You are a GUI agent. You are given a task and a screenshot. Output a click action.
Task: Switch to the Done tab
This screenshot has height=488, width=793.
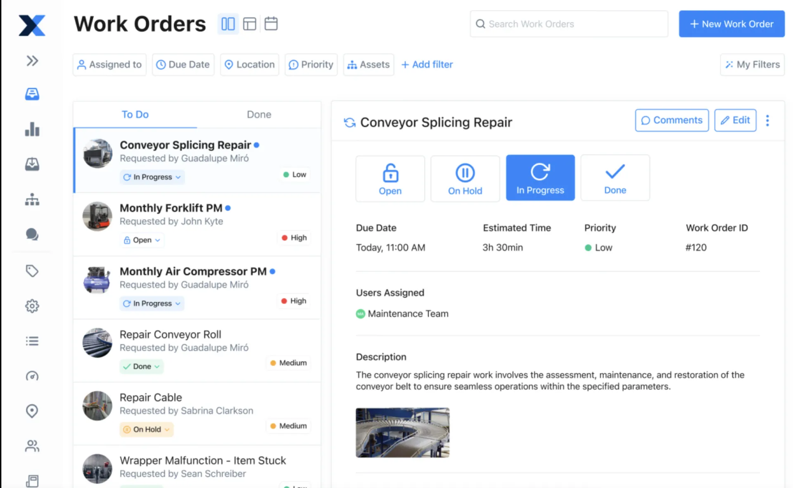tap(259, 114)
